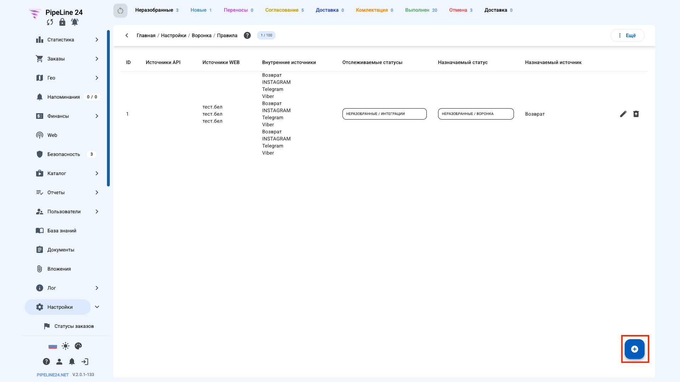Open the color palette theme icon
Image resolution: width=680 pixels, height=382 pixels.
[x=78, y=346]
